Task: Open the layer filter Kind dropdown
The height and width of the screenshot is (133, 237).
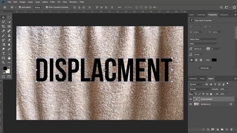Action: tap(197, 84)
